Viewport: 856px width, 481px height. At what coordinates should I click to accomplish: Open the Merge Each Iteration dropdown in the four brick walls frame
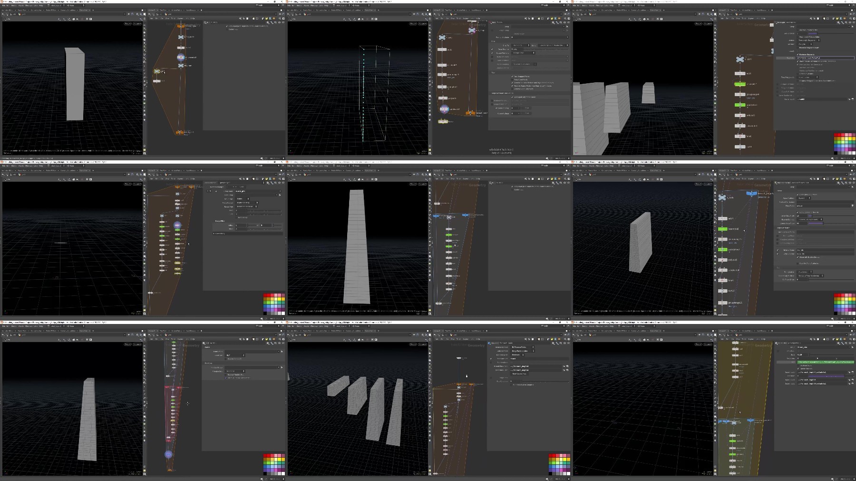[523, 351]
